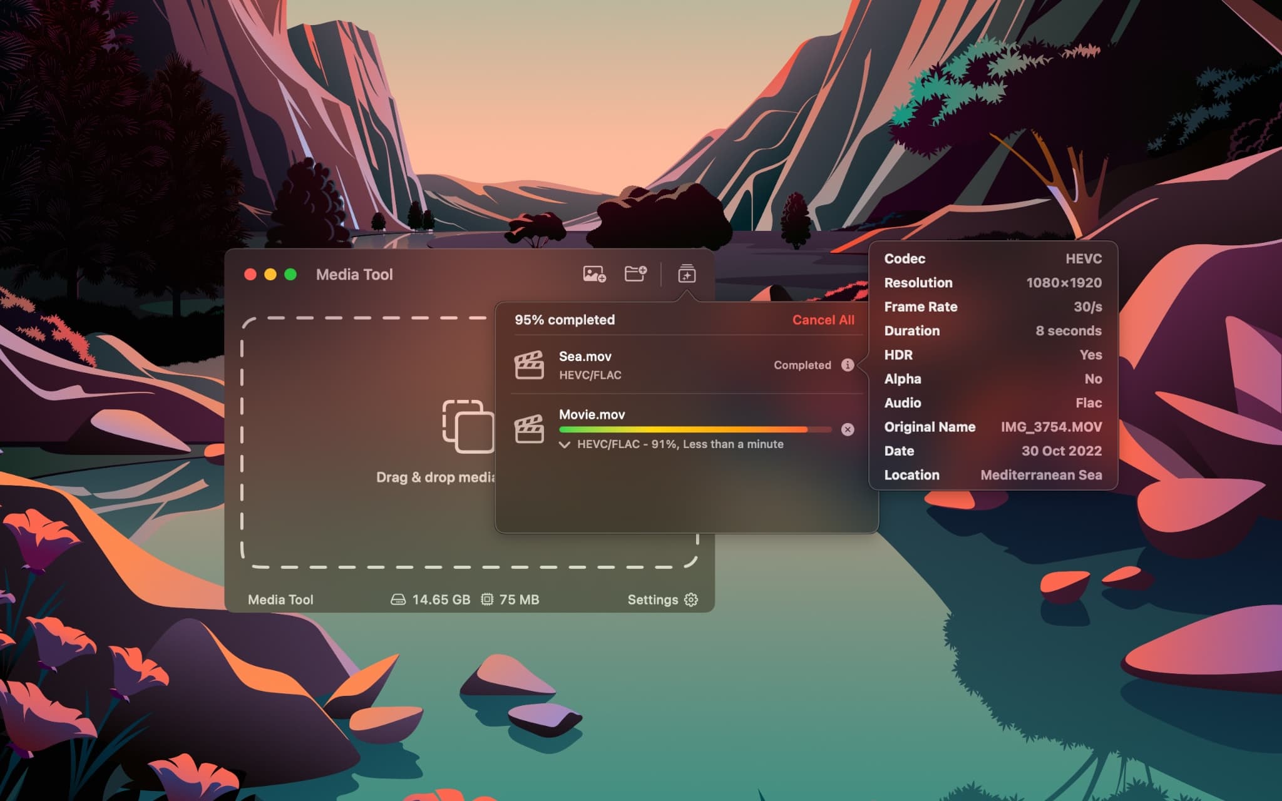Screen dimensions: 1282x801
Task: Click the disk usage icon showing 14.65 GB
Action: pos(399,599)
